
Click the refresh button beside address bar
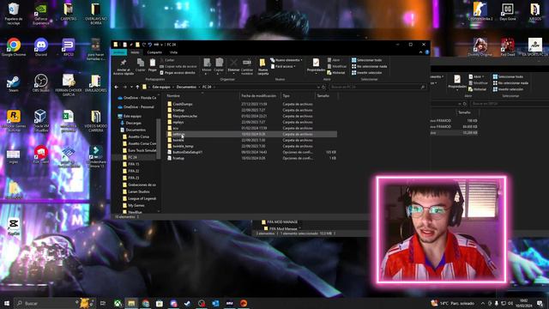tap(323, 87)
